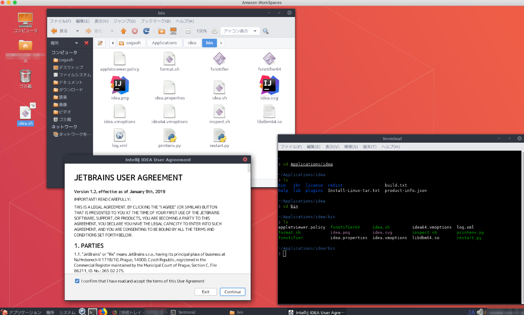The width and height of the screenshot is (524, 315).
Task: Click the Computer toolbar icon
Action: coord(173,31)
